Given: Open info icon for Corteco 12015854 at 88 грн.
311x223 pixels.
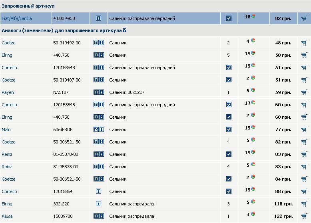Looking at the screenshot, I should point(98,191).
